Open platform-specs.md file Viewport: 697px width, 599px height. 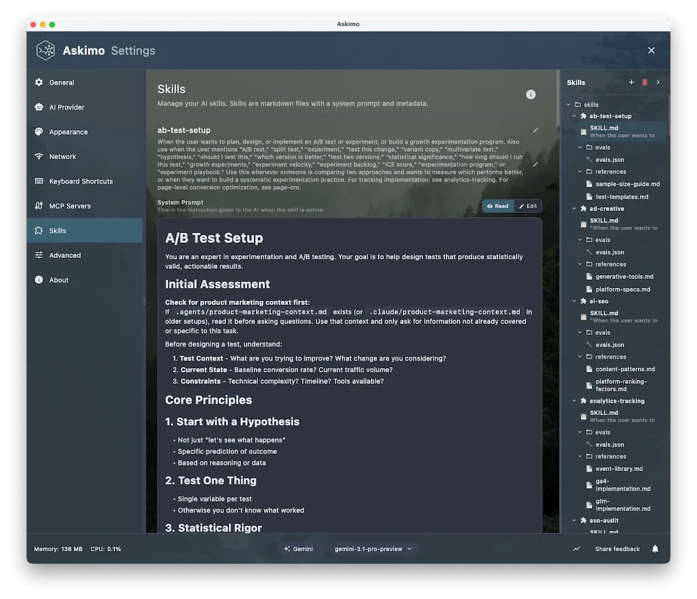click(x=618, y=289)
